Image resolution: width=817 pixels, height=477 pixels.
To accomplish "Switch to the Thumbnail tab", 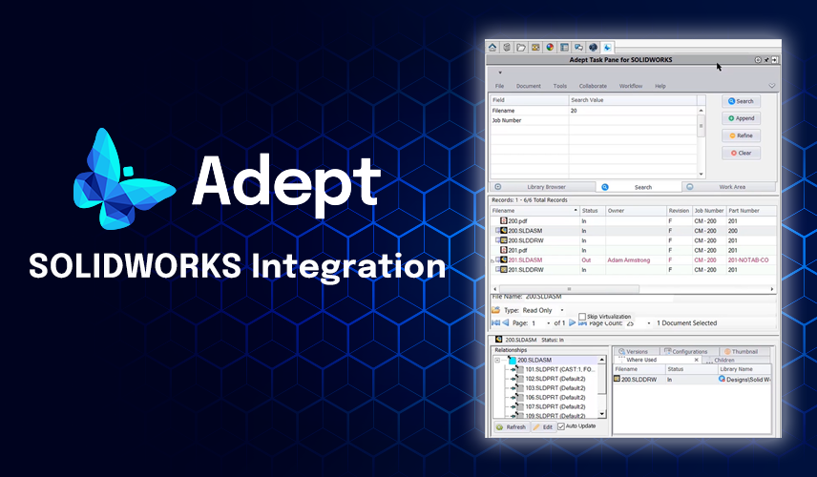I will [x=744, y=351].
